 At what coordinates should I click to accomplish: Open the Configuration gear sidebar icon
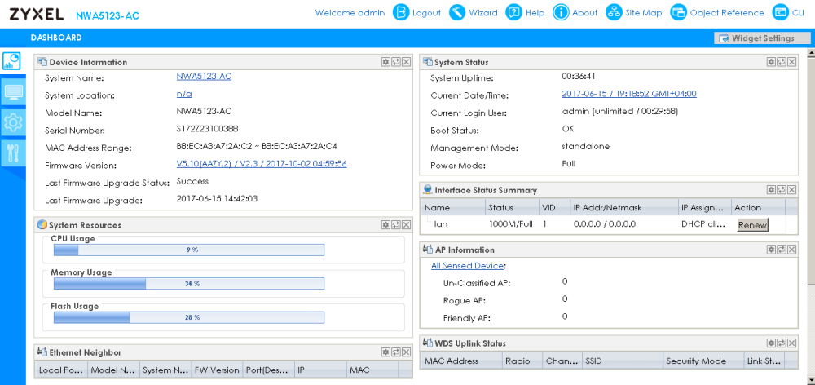click(x=12, y=123)
